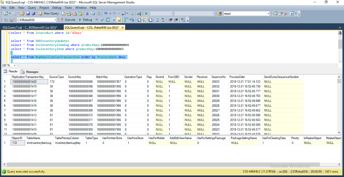This screenshot has width=344, height=177.
Task: Click the Copy icon
Action: tap(93, 13)
